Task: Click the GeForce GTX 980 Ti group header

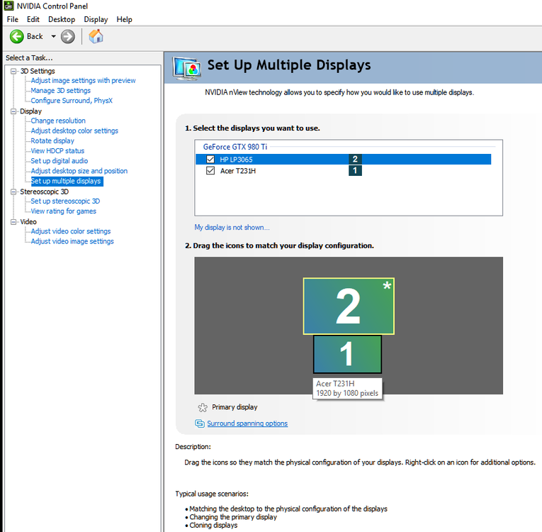Action: click(235, 147)
